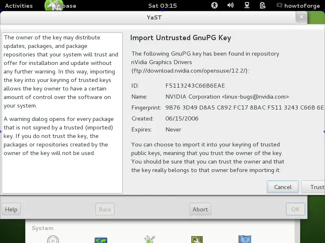
Task: Click the blue flag icon under System
Action: click(x=245, y=239)
